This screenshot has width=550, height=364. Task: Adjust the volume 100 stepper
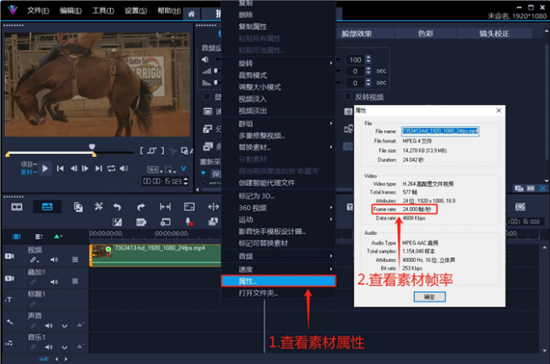coord(368,59)
